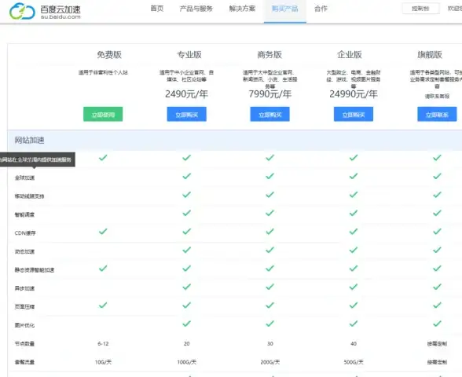Click the 企业版 plan title

tap(350, 54)
